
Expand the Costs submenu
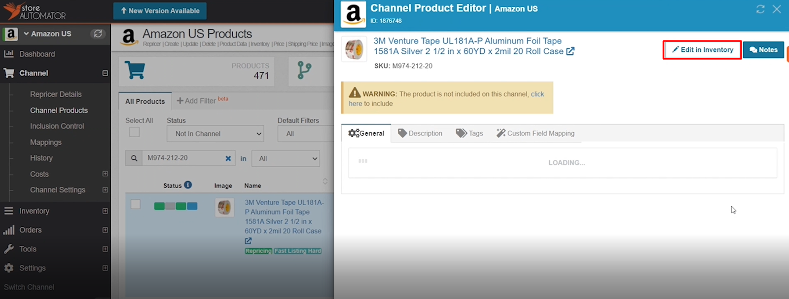[105, 174]
